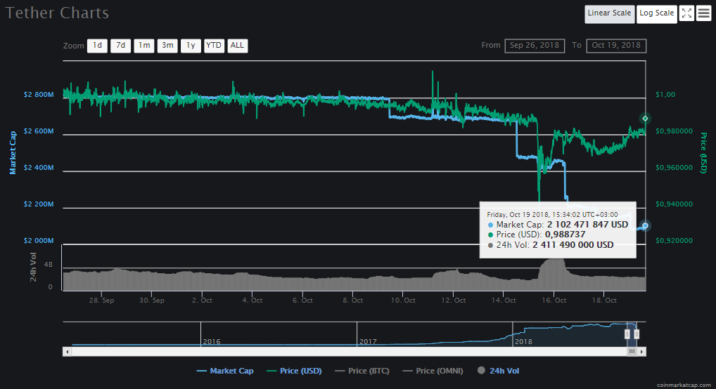Image resolution: width=716 pixels, height=389 pixels.
Task: Choose the 1y zoom range
Action: (x=190, y=46)
